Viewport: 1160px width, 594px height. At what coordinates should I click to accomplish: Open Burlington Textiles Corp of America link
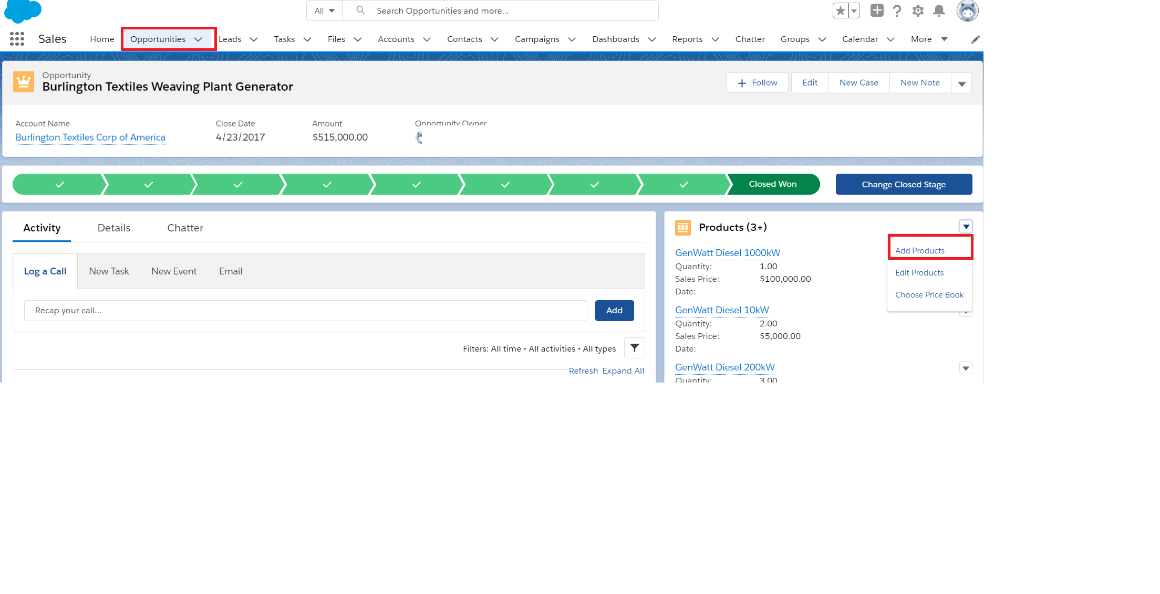tap(90, 137)
